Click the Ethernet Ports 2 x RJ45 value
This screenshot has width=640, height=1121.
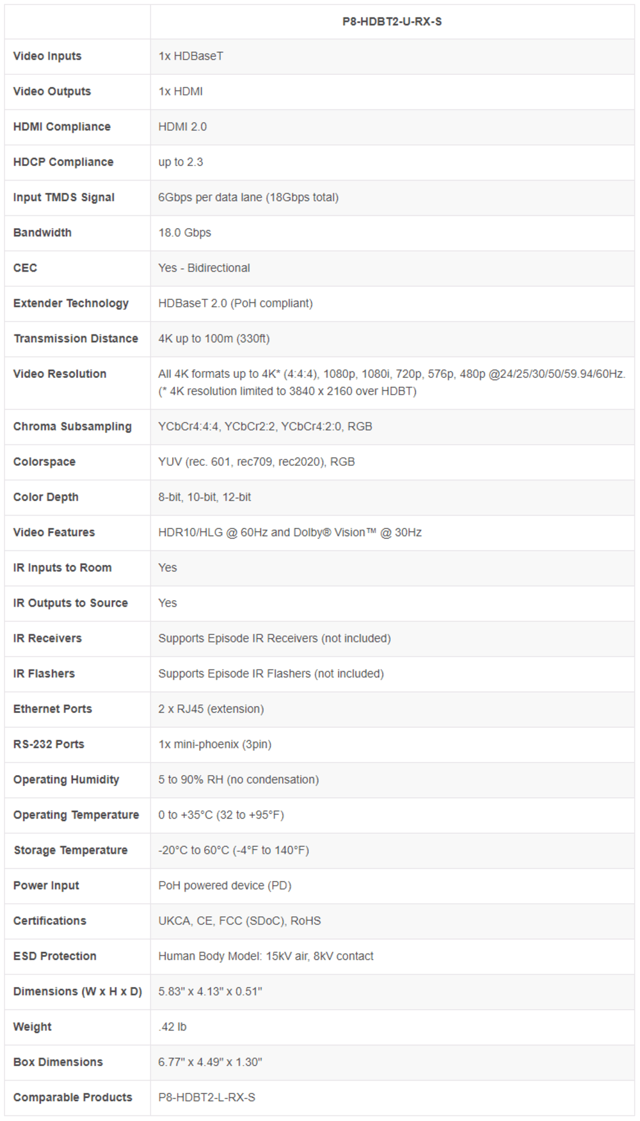[x=211, y=708]
